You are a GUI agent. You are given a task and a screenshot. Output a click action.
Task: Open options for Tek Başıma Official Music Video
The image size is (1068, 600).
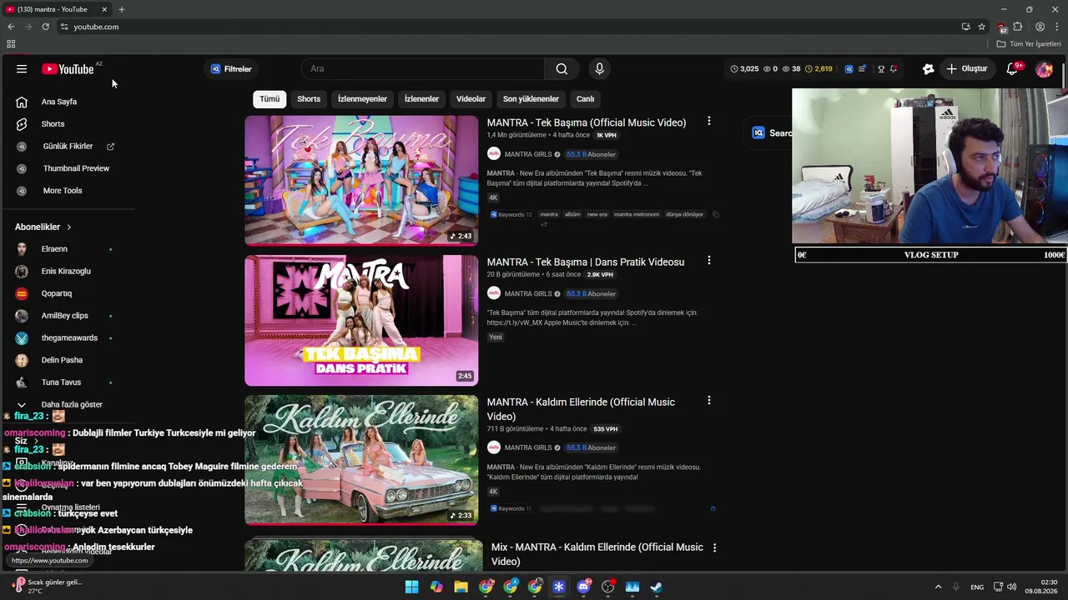pos(709,121)
